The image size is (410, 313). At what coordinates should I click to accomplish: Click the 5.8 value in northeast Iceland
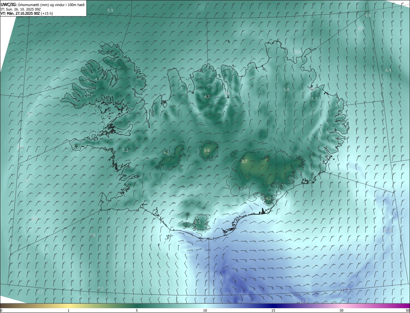click(286, 90)
